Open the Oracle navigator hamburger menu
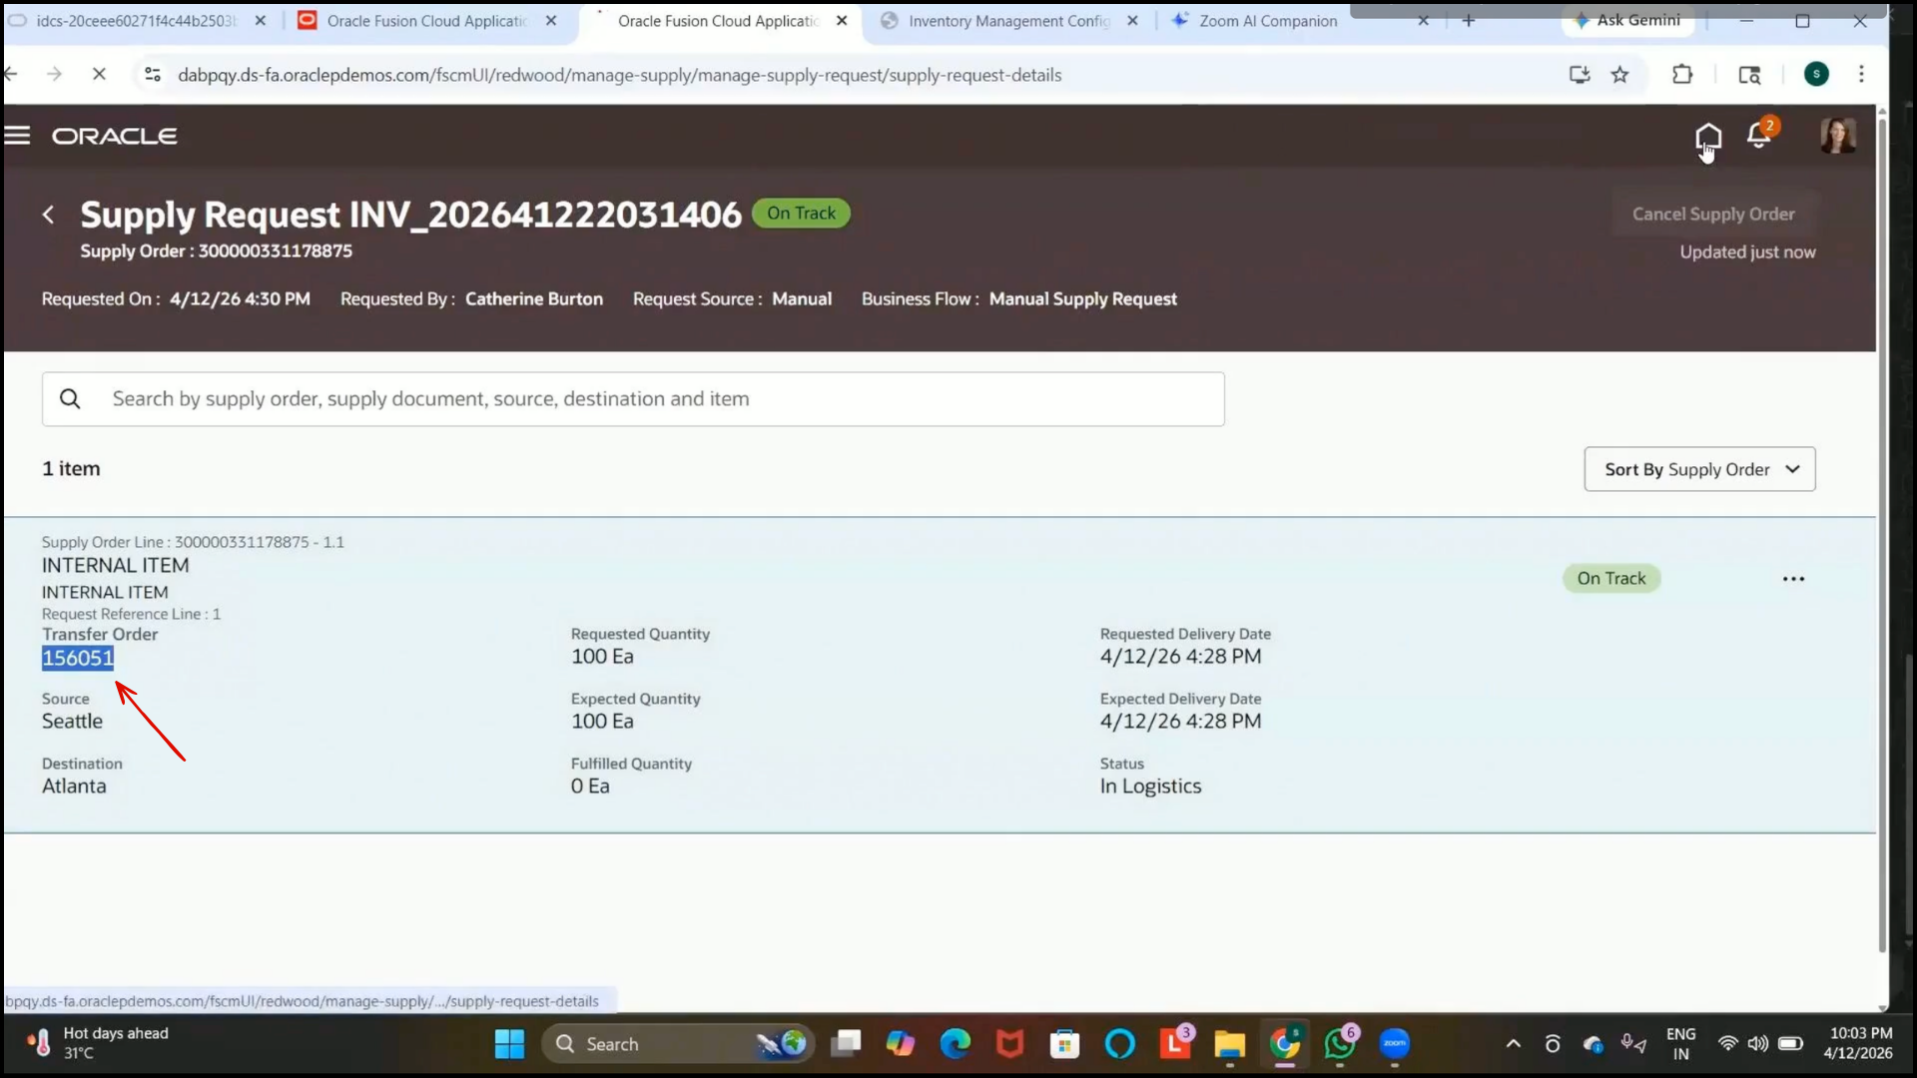 pyautogui.click(x=17, y=136)
